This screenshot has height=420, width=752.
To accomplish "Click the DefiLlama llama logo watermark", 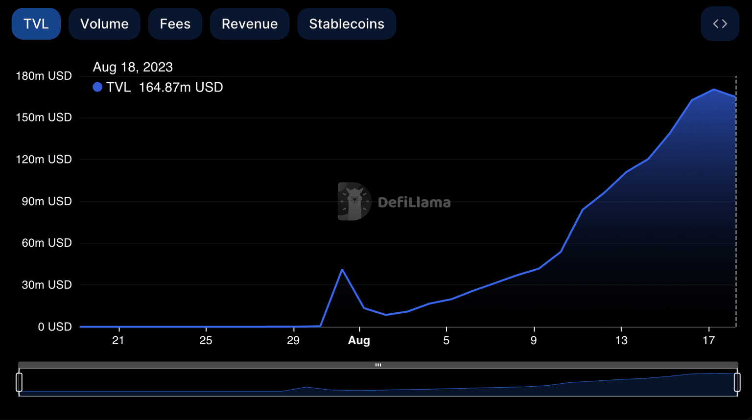I will tap(354, 201).
